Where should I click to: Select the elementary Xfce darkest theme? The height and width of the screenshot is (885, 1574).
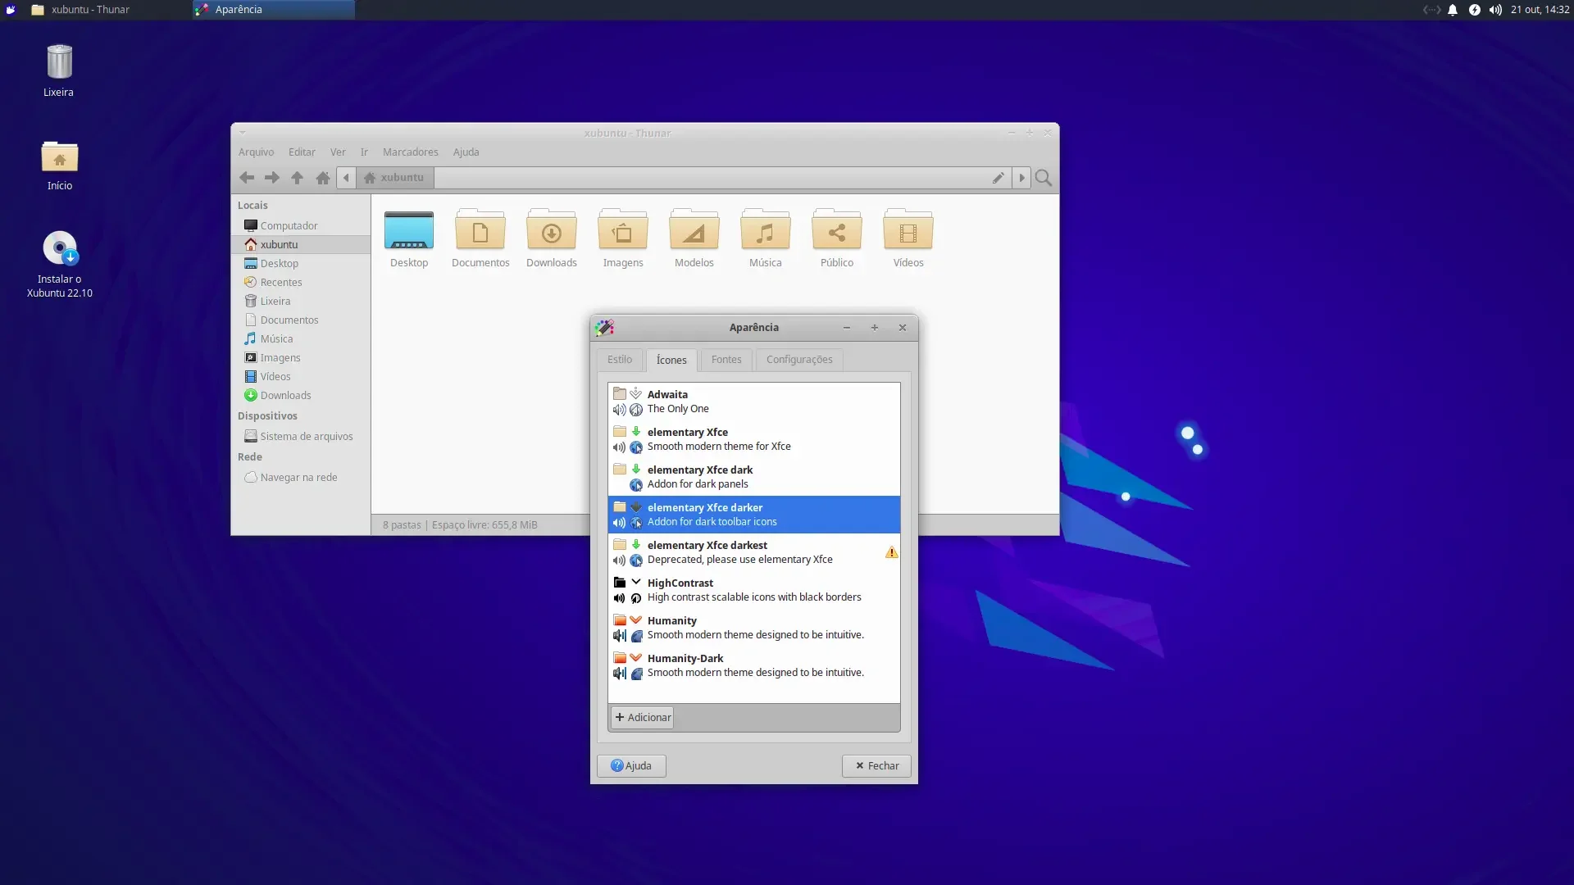[754, 552]
